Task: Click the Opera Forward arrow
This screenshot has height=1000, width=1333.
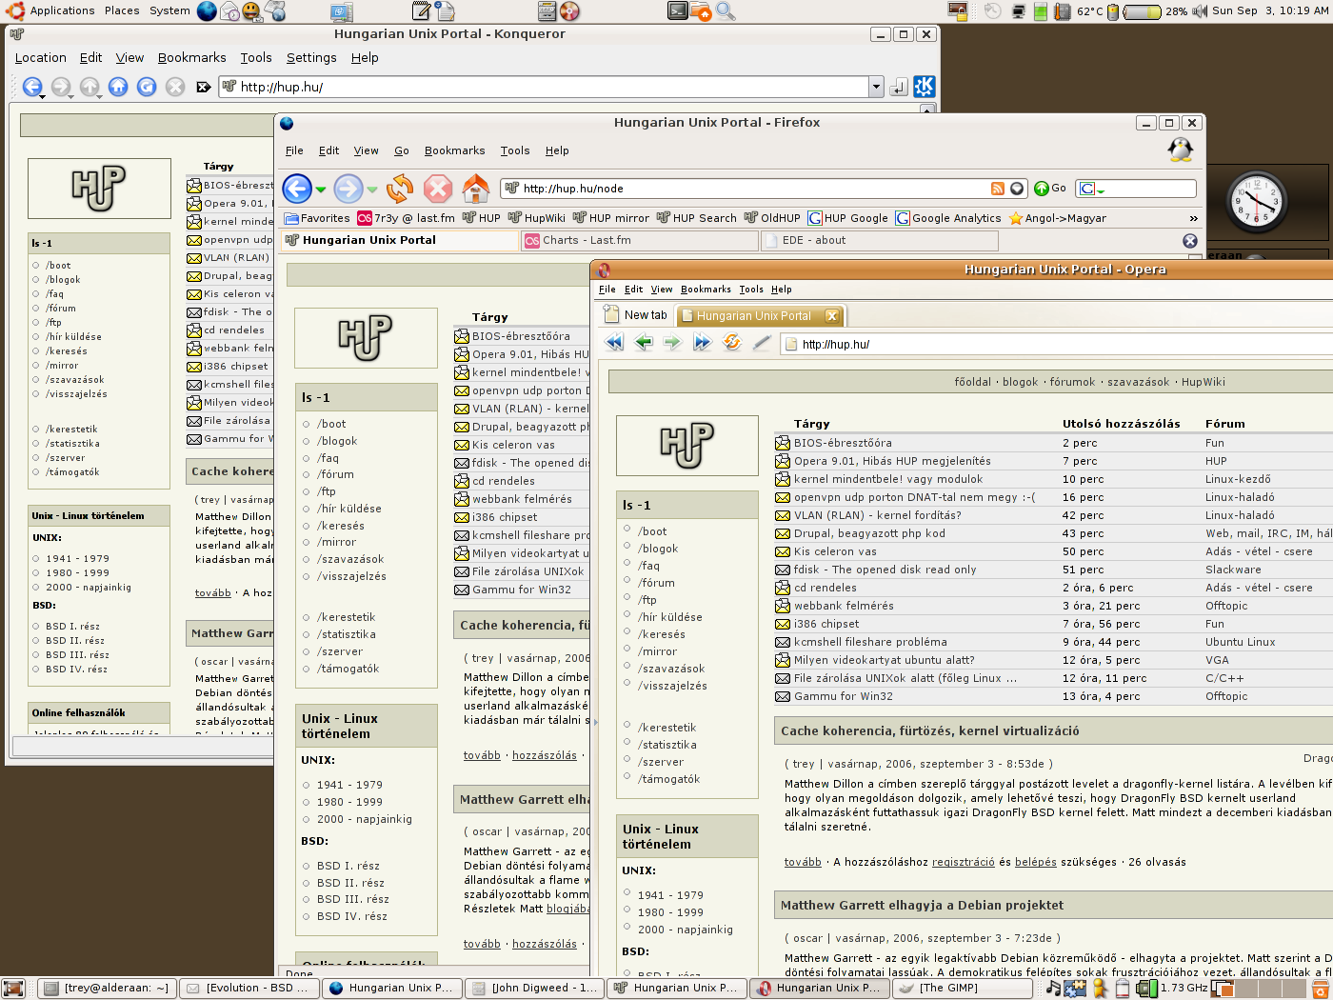Action: coord(672,343)
